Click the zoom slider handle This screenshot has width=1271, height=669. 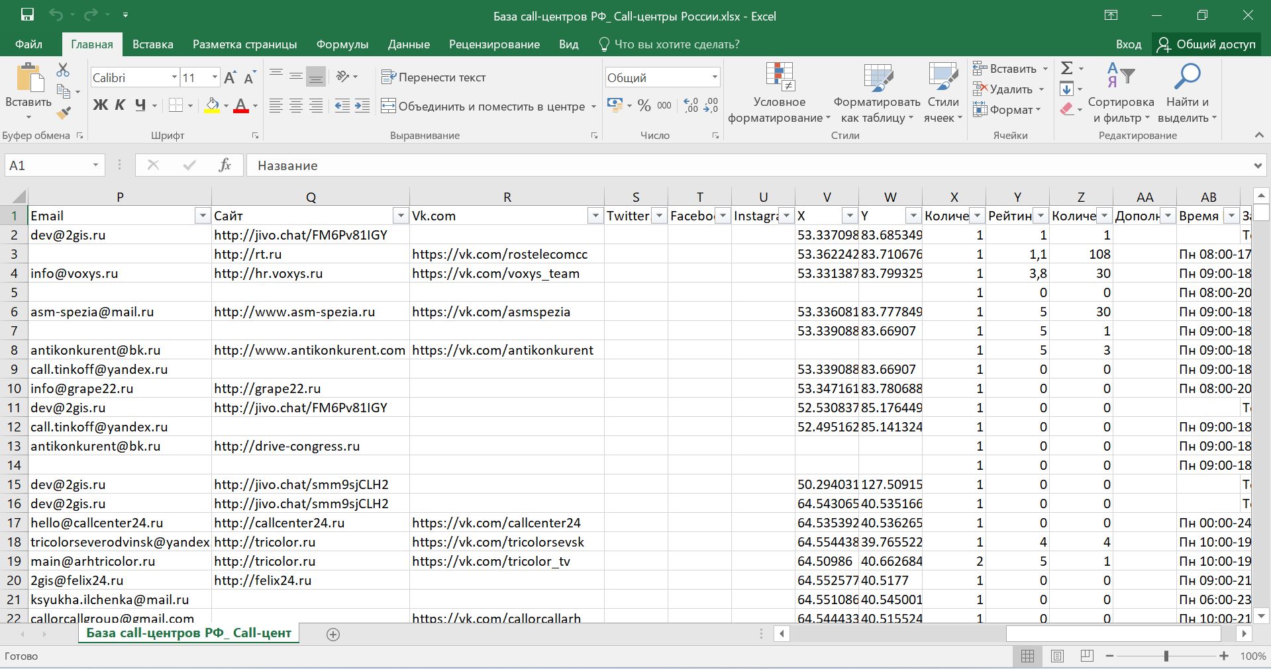click(x=1166, y=656)
